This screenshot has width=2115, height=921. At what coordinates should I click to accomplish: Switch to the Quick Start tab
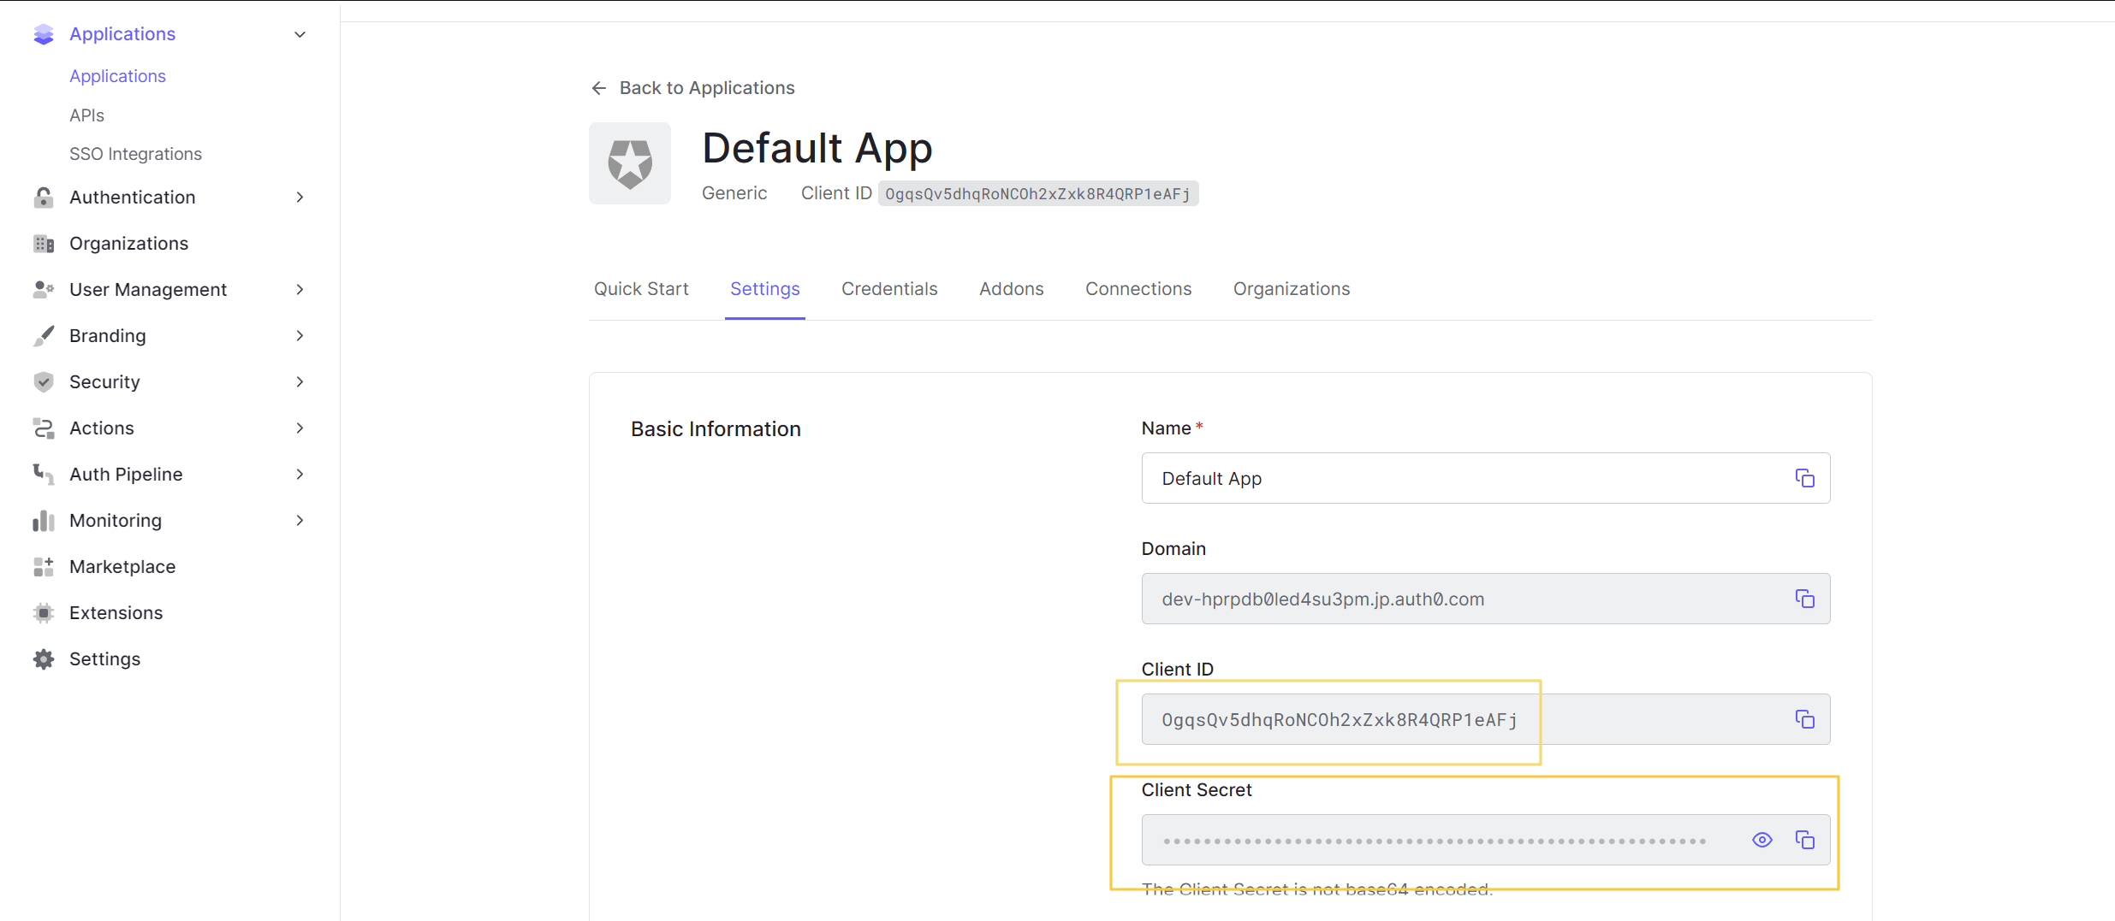click(x=641, y=289)
